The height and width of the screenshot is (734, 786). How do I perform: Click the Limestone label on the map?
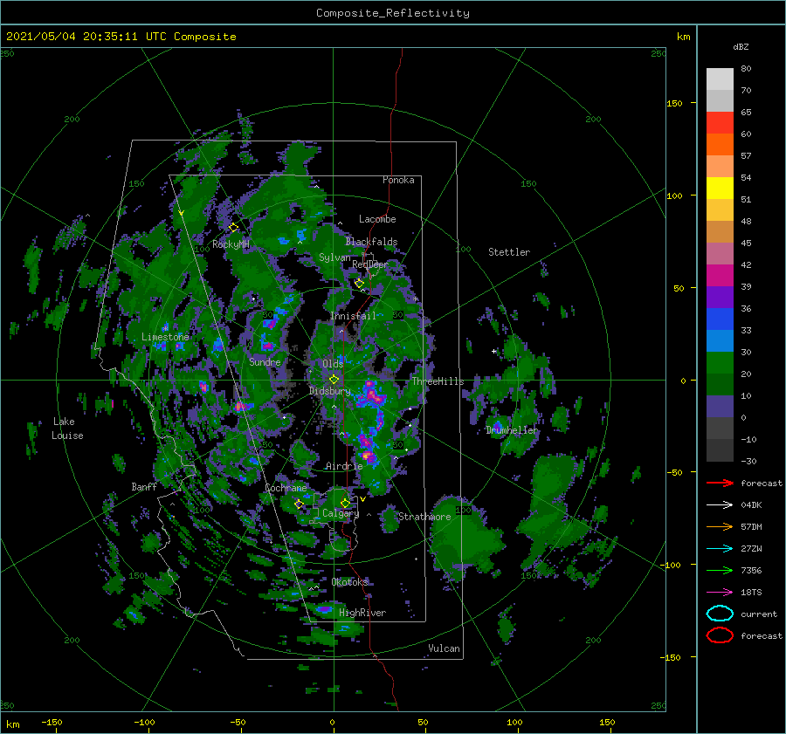165,337
